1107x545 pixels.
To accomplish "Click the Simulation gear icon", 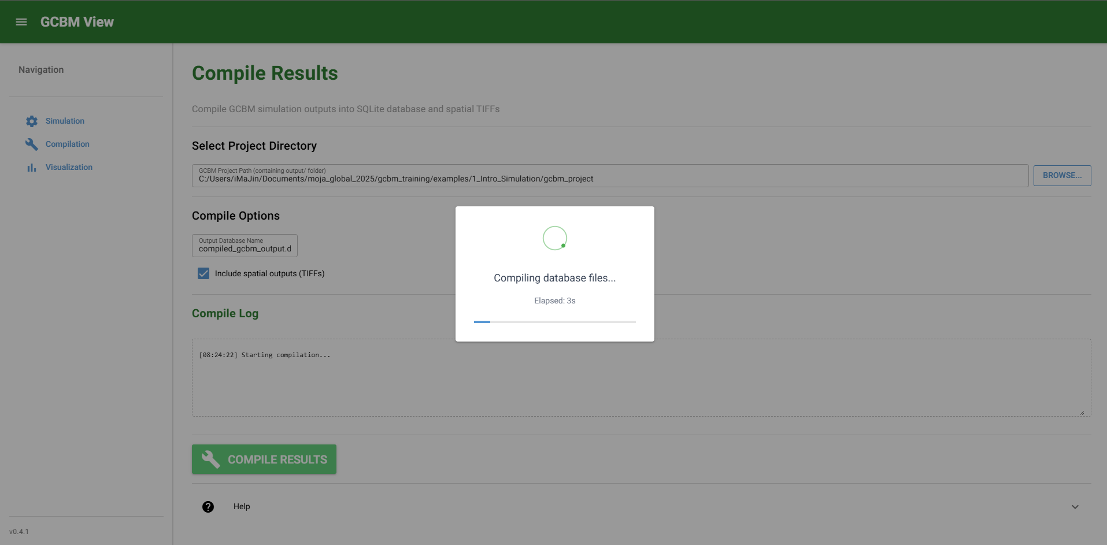I will (32, 121).
